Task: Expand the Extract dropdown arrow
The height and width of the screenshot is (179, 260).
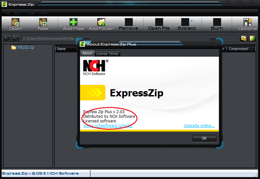Action: (192, 21)
